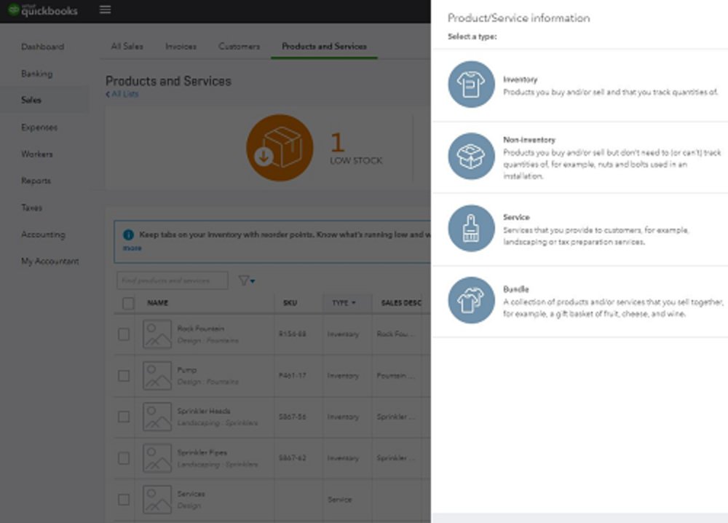Check the Sprinkler Heads row checkbox

[124, 417]
